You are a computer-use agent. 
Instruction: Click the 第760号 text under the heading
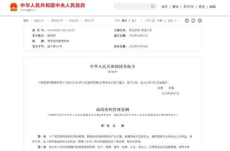click(113, 72)
